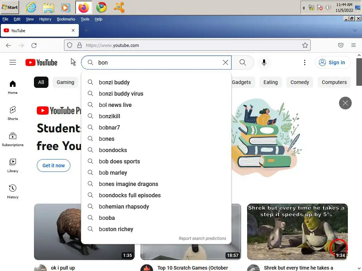The image size is (362, 271).
Task: Choose suggestion 'bohemian rhapsody'
Action: [x=156, y=206]
